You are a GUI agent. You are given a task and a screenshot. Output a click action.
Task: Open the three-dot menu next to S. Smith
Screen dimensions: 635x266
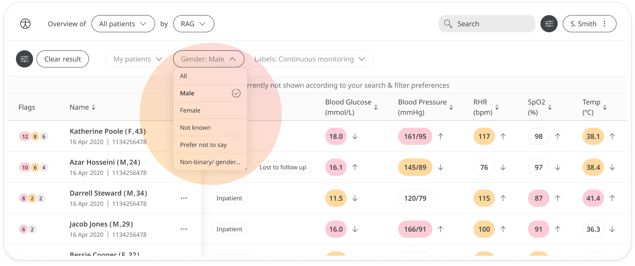604,24
